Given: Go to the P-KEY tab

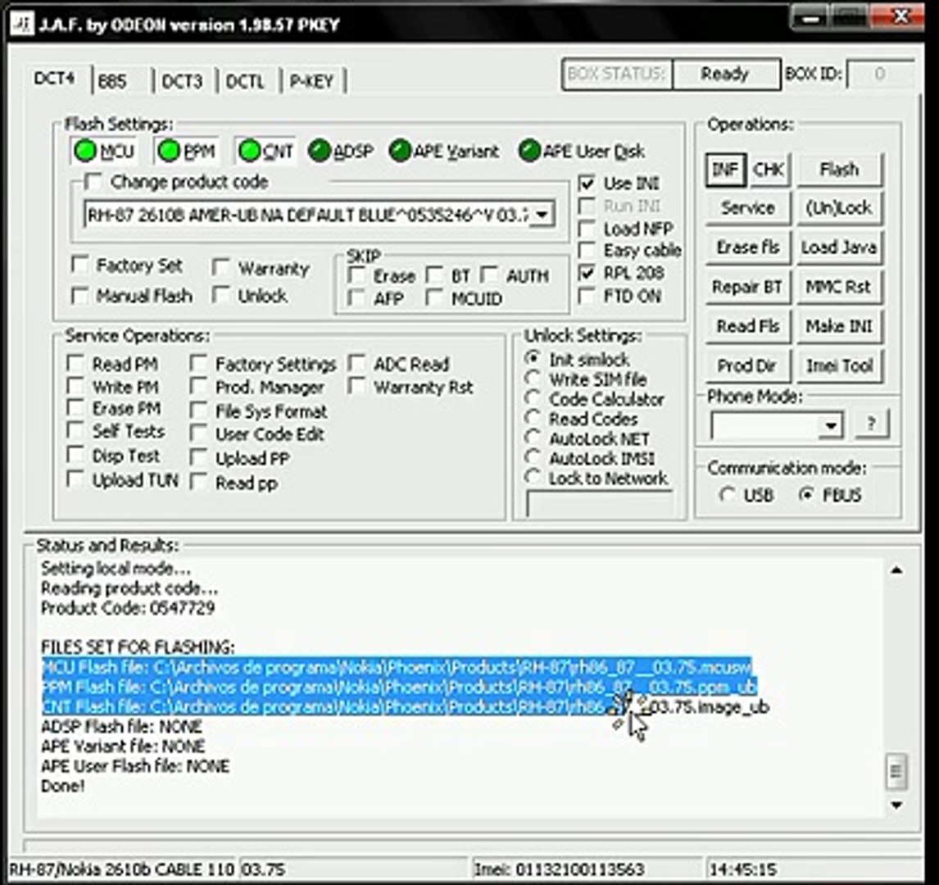Looking at the screenshot, I should point(311,81).
